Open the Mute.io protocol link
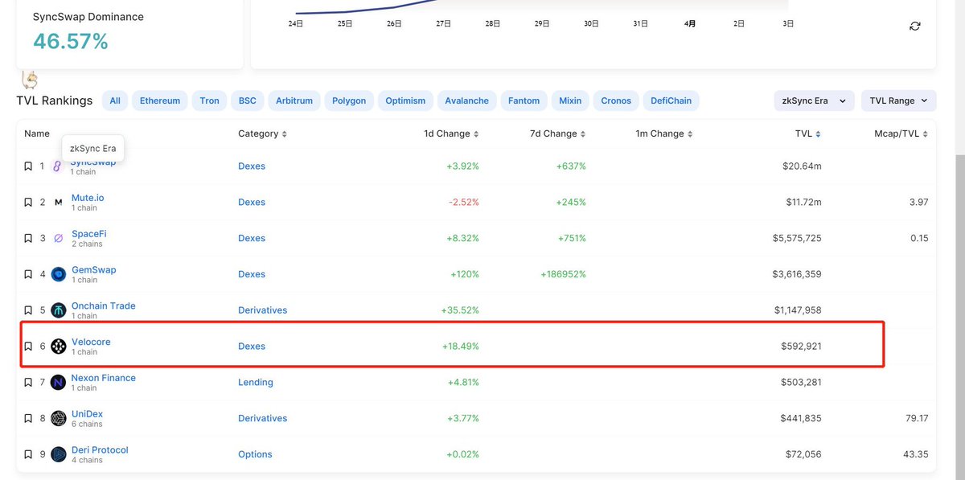The width and height of the screenshot is (965, 480). [x=88, y=198]
